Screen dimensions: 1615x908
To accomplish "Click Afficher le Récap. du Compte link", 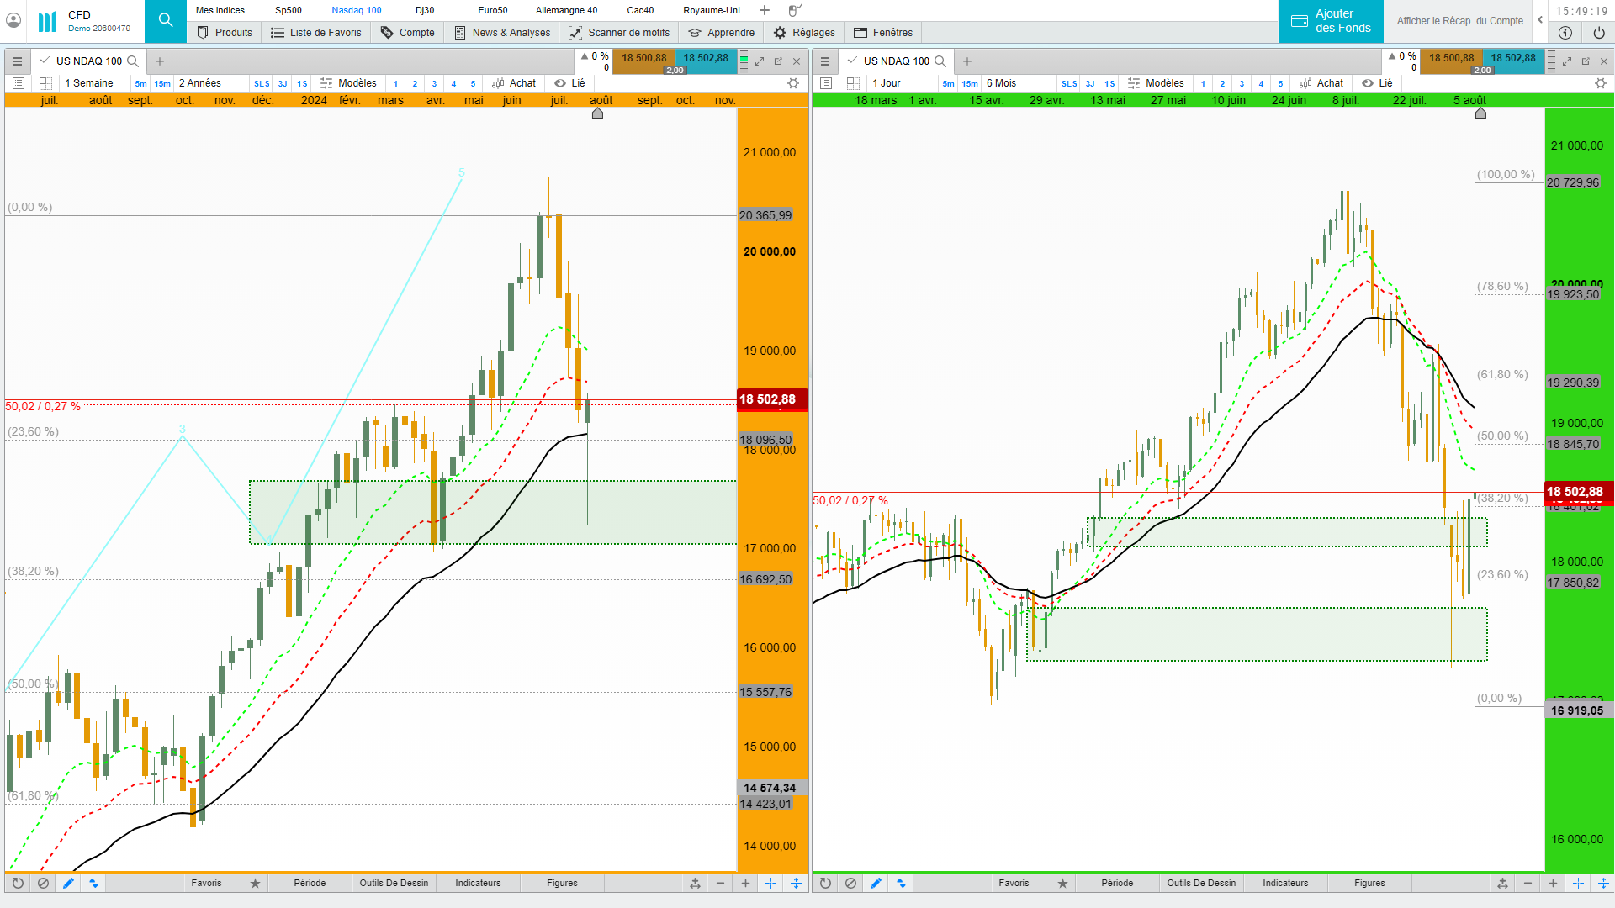I will tap(1459, 21).
